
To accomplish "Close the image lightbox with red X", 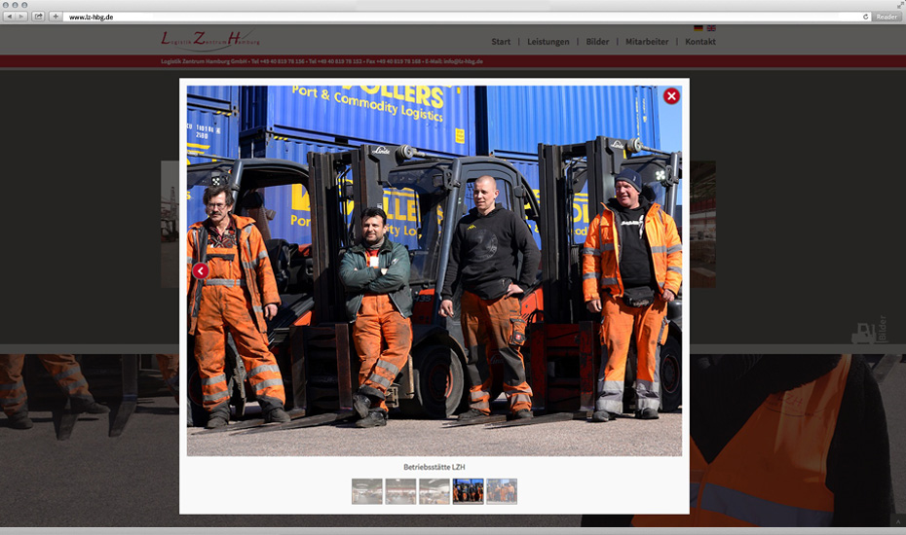I will point(671,95).
